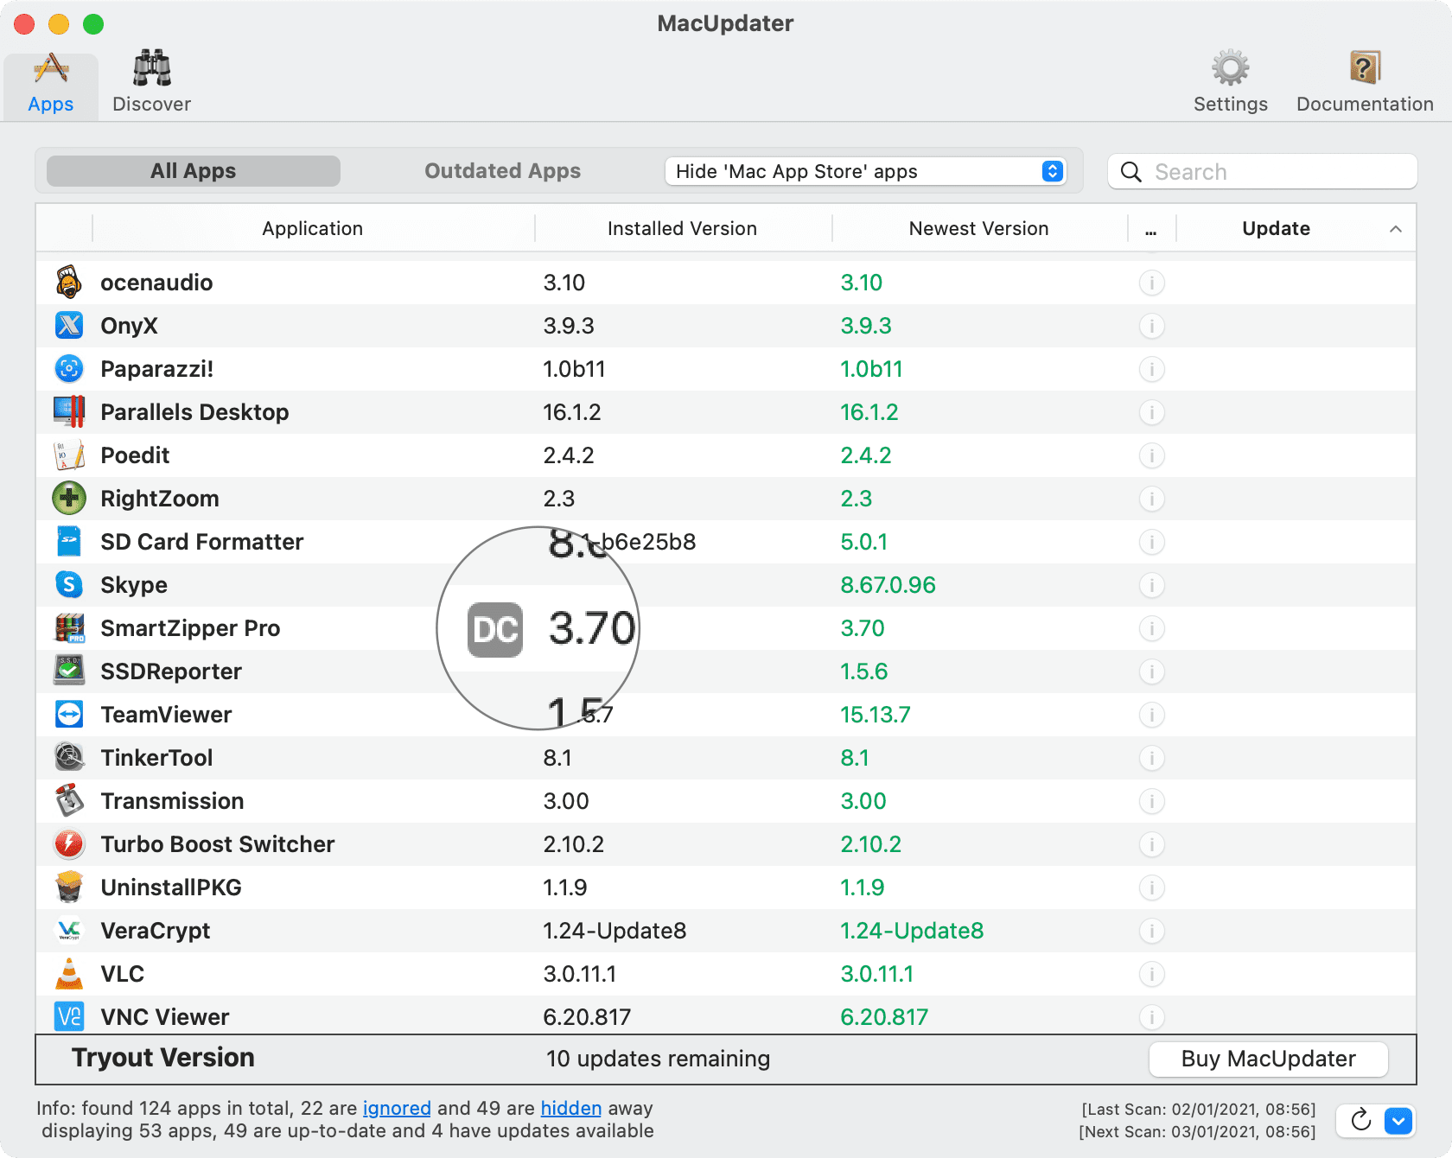Show info for VLC
Image resolution: width=1452 pixels, height=1158 pixels.
coord(1152,974)
